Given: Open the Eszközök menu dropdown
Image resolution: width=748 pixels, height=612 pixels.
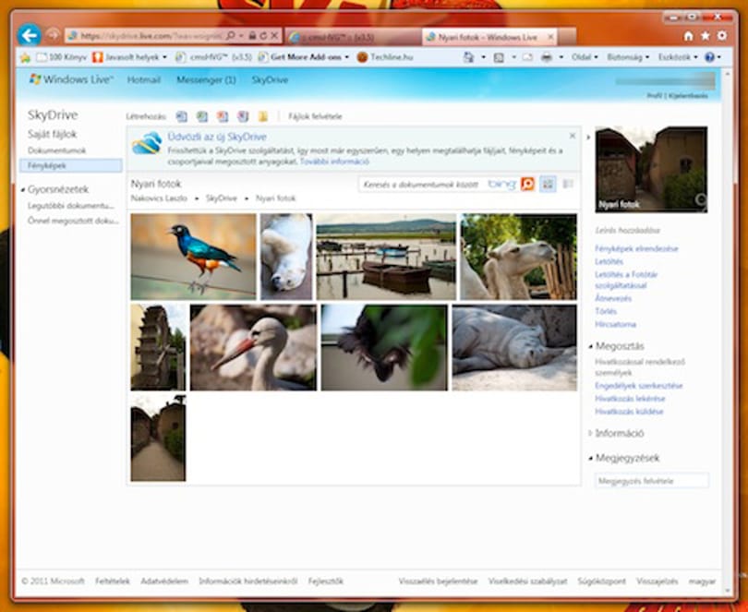Looking at the screenshot, I should (x=678, y=57).
